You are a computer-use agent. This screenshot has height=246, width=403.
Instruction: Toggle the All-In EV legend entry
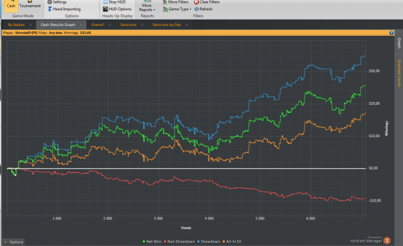tap(232, 241)
